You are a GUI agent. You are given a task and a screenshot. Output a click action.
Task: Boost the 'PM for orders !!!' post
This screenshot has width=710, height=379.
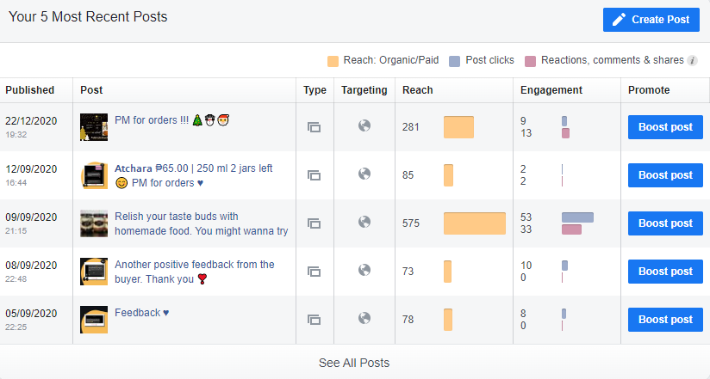(x=665, y=127)
